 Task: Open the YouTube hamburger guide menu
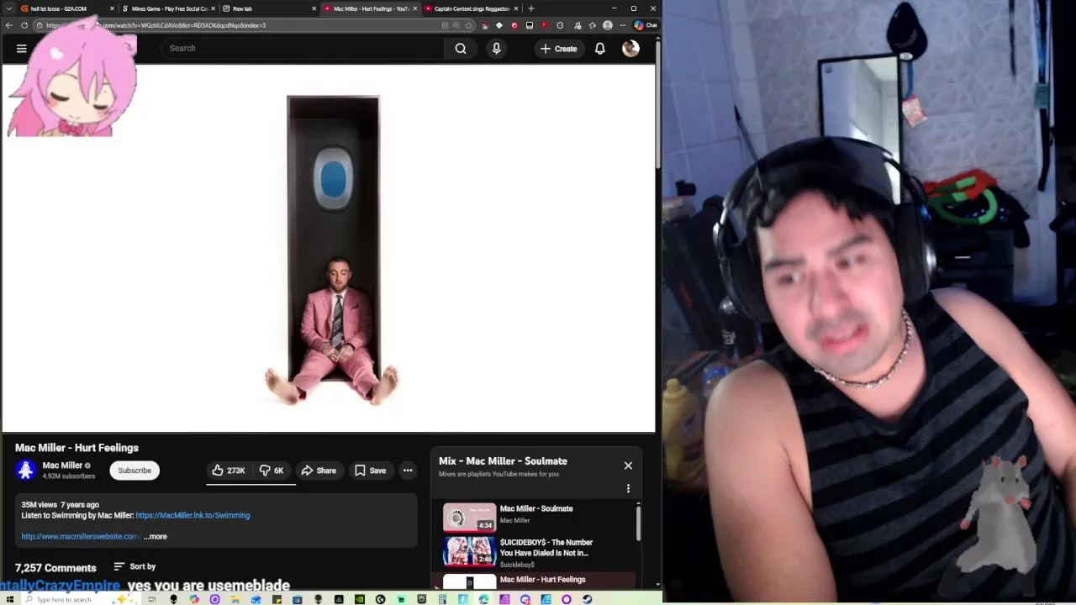[21, 49]
